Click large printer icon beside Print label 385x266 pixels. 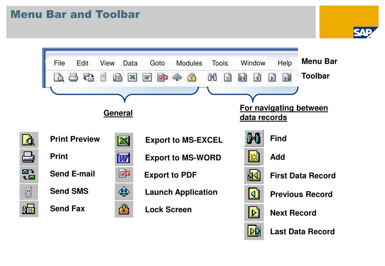pos(29,157)
